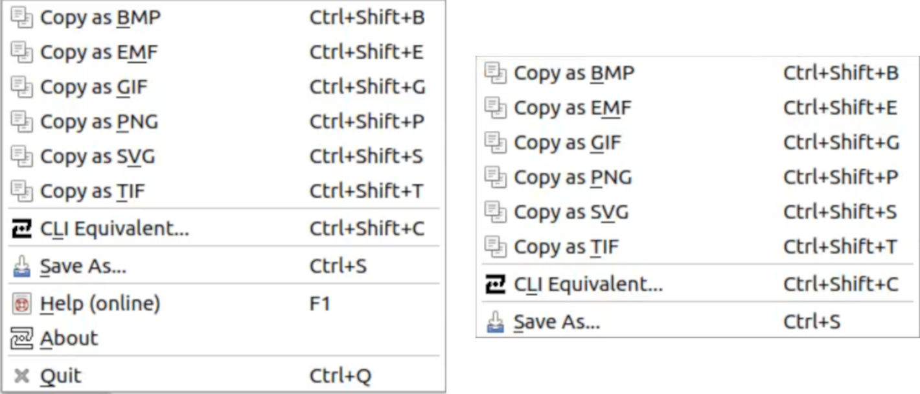Click the About logo icon

tap(21, 338)
